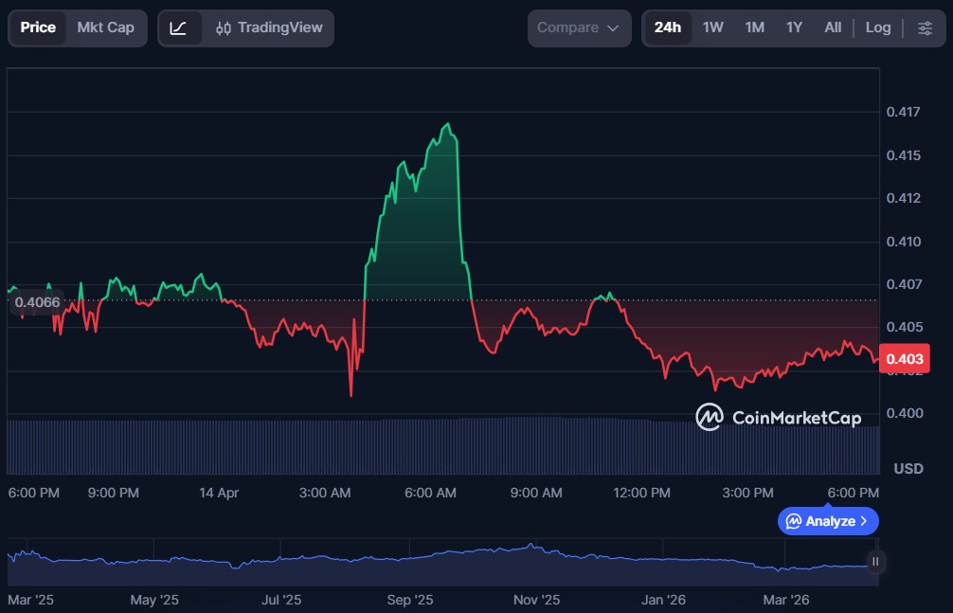Show the 1Y timeframe
The width and height of the screenshot is (953, 613).
794,27
